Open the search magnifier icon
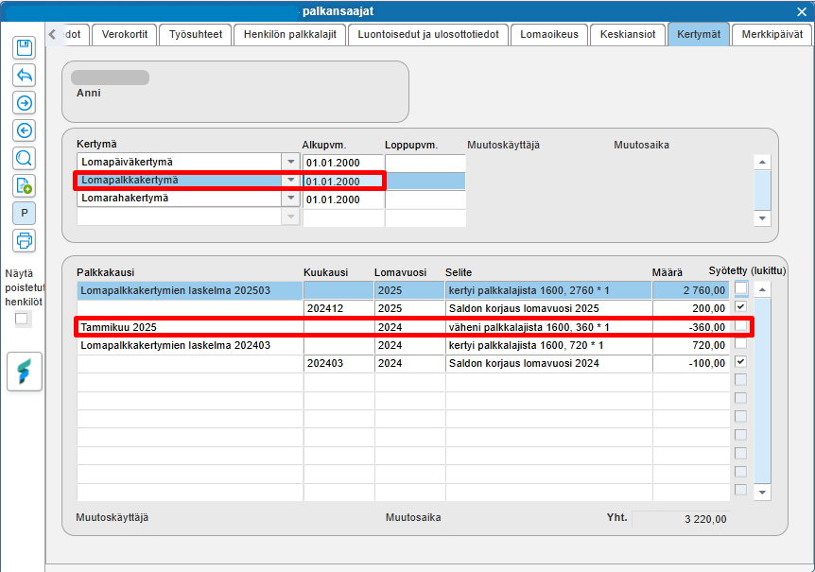Viewport: 815px width, 572px height. point(25,158)
